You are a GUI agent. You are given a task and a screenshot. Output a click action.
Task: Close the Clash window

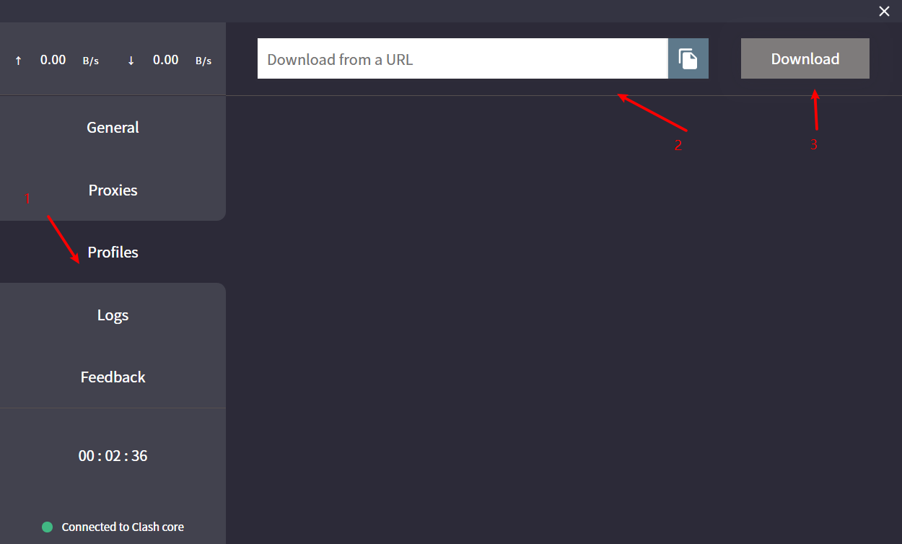click(x=884, y=11)
